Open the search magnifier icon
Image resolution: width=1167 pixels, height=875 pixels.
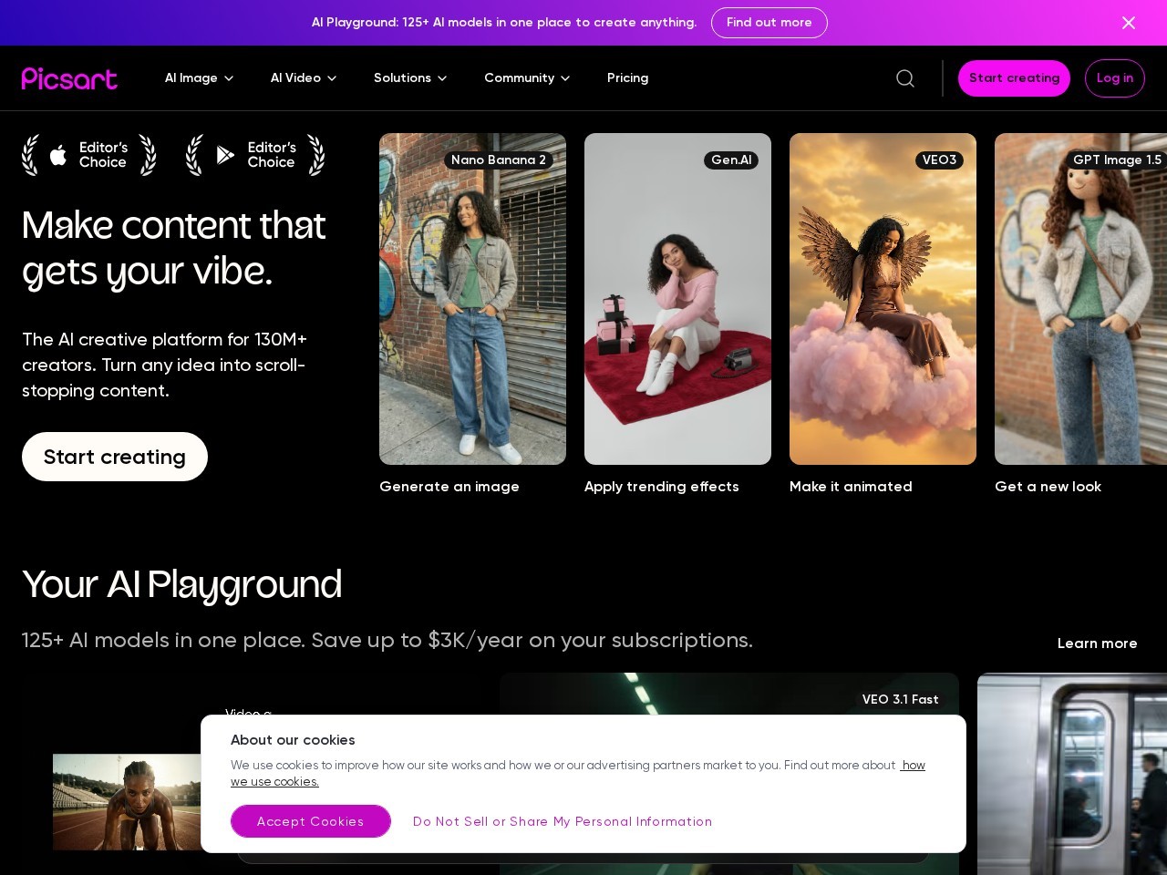coord(904,78)
